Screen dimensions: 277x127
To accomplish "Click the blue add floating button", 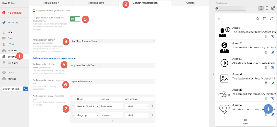I will [268, 109].
